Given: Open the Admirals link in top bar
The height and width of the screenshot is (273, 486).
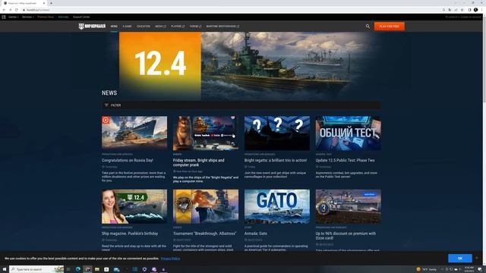Looking at the screenshot, I should [x=63, y=17].
